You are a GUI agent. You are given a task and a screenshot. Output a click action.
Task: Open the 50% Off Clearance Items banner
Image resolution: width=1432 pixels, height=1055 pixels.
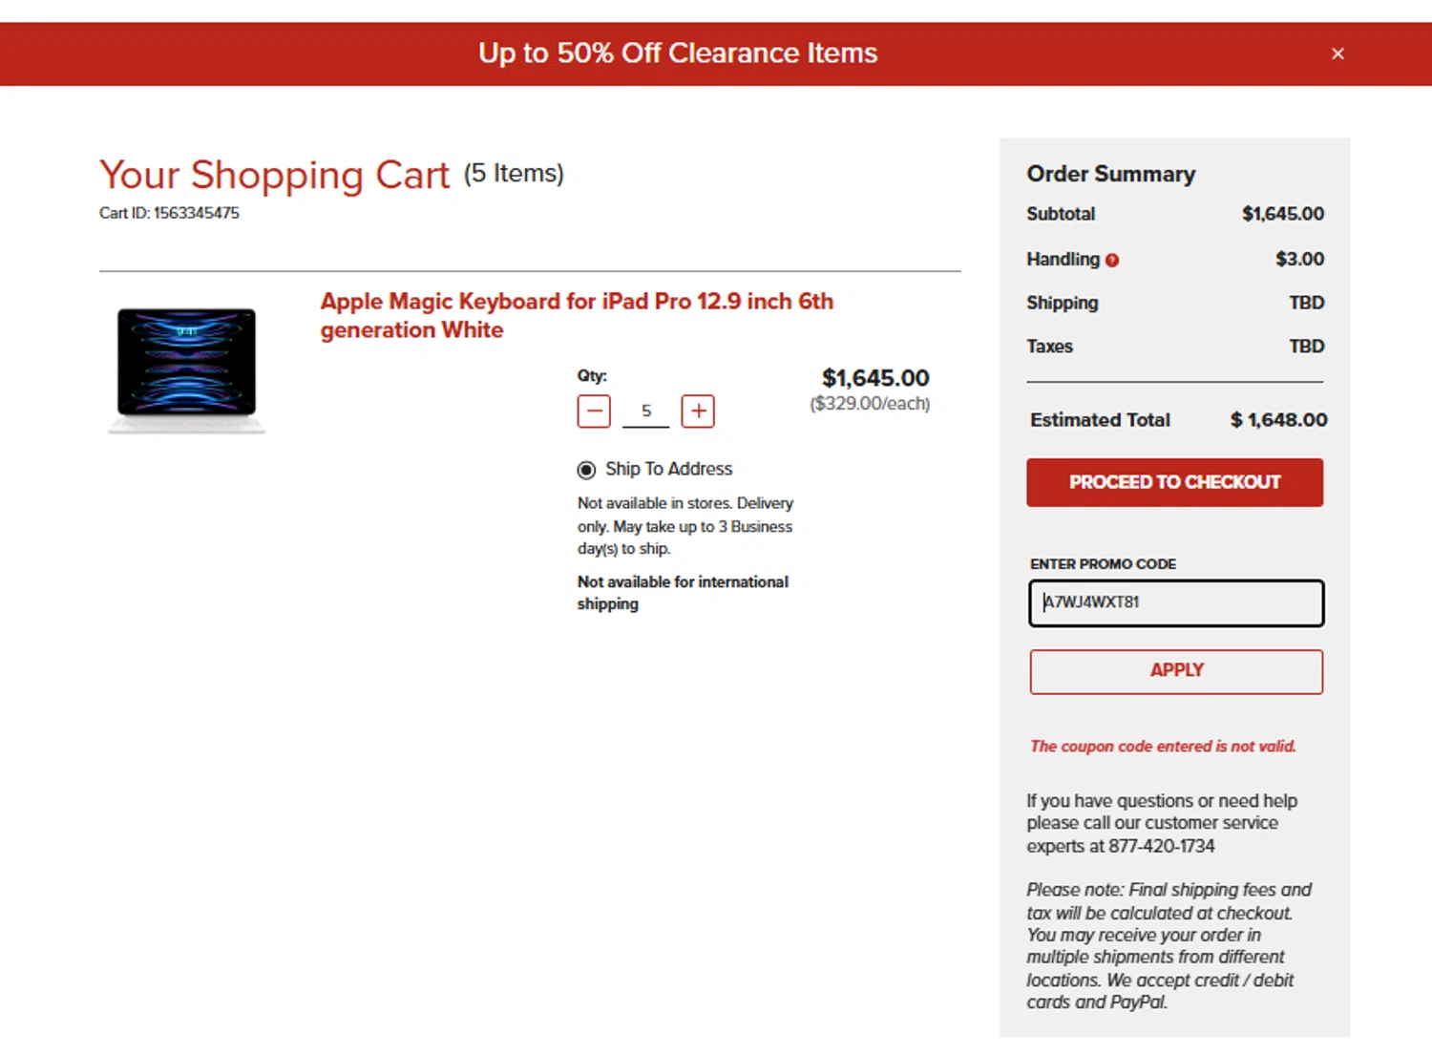pos(677,53)
